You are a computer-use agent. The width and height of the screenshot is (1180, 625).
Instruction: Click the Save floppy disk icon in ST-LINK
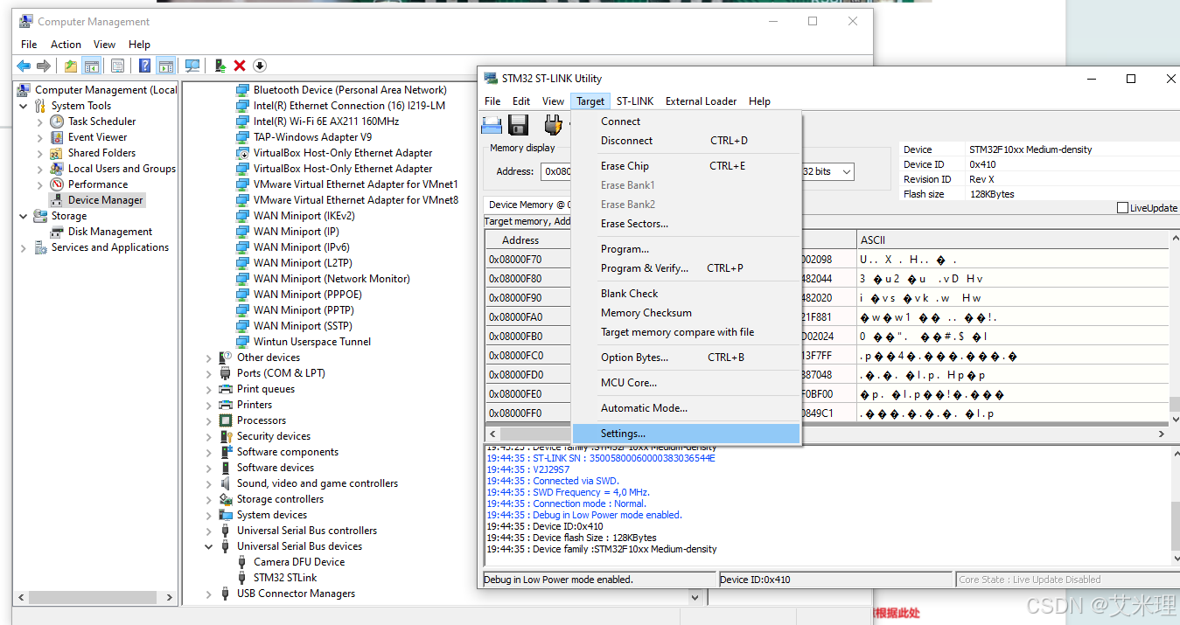click(519, 125)
